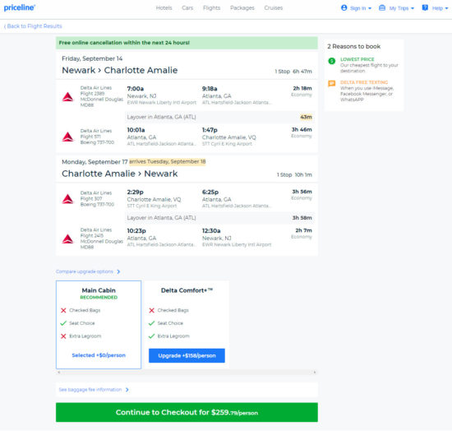Screen dimensions: 452x431
Task: Continue to Checkout for $259.79/person
Action: tap(187, 412)
